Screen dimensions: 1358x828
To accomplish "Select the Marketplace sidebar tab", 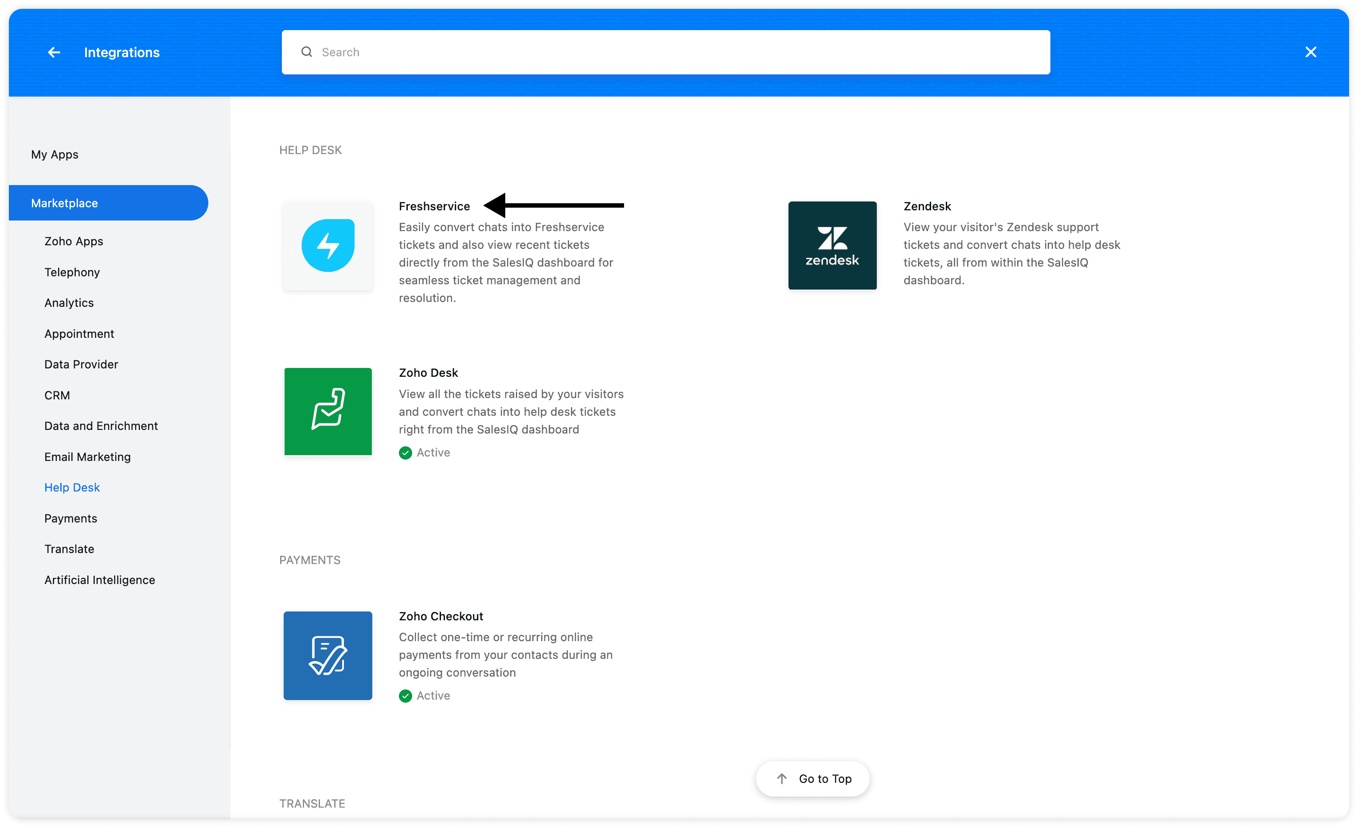I will pyautogui.click(x=64, y=203).
